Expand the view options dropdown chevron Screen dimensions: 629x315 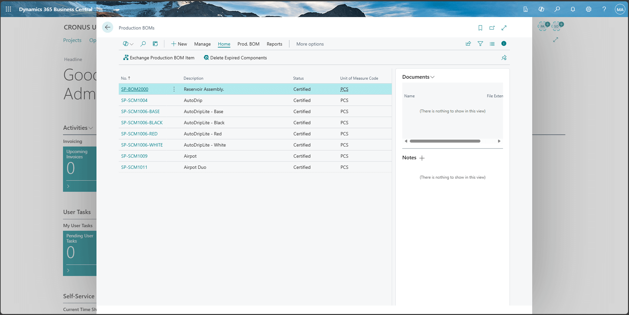[132, 44]
